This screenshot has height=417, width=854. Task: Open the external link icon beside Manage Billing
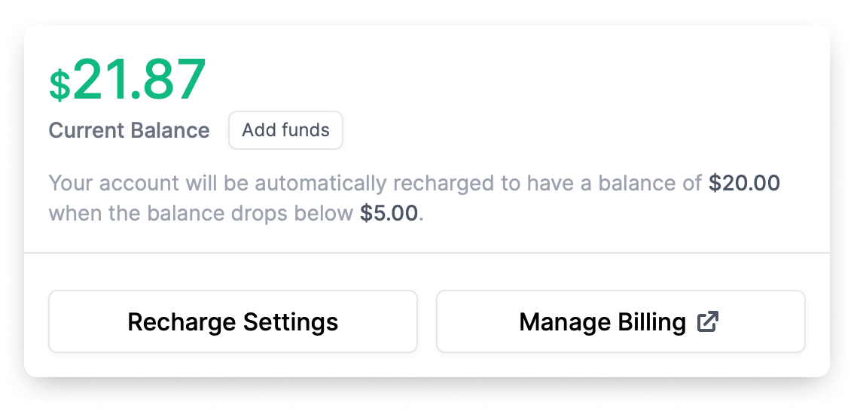tap(707, 321)
